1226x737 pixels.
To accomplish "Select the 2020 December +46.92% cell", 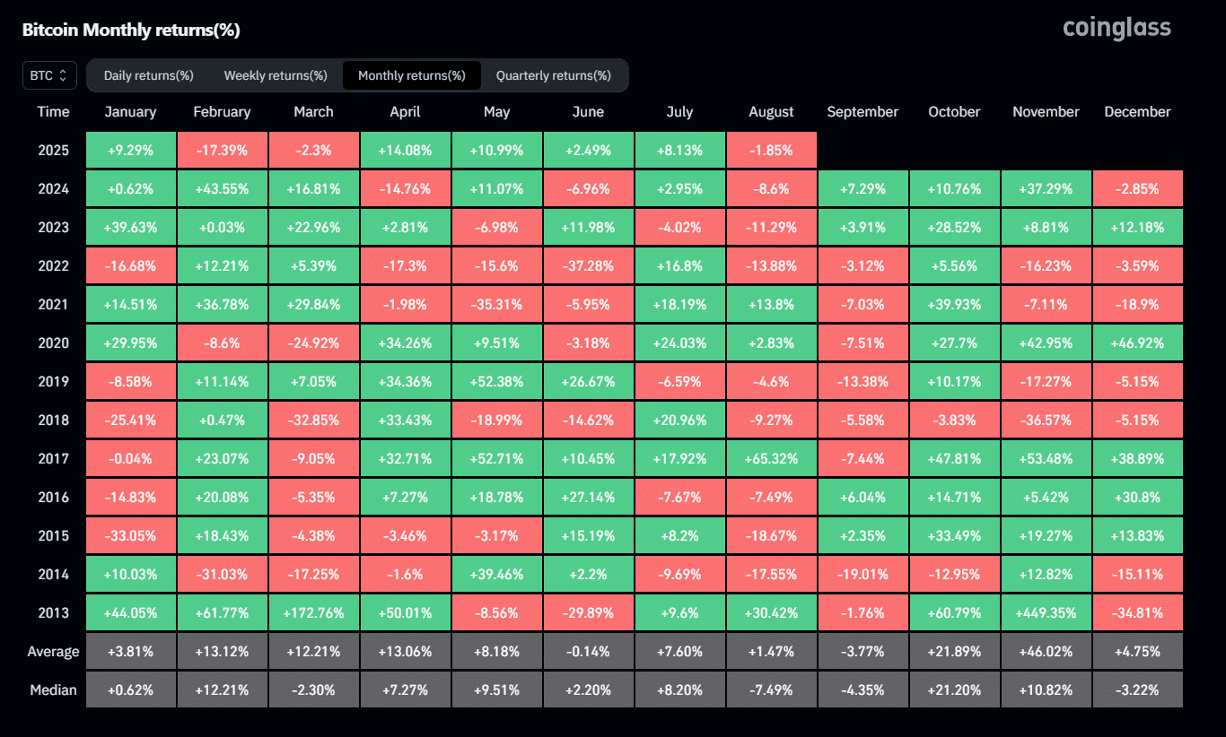I will (1138, 343).
